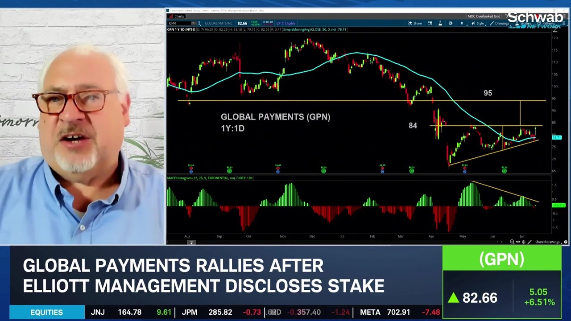
Task: Click the GPN 1 Y 1D [NYSE] chart label
Action: click(181, 29)
